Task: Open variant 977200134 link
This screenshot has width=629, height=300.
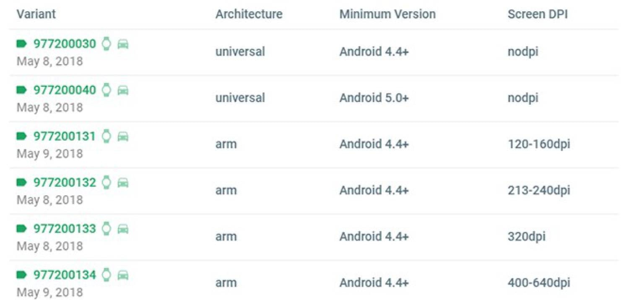Action: pos(65,275)
